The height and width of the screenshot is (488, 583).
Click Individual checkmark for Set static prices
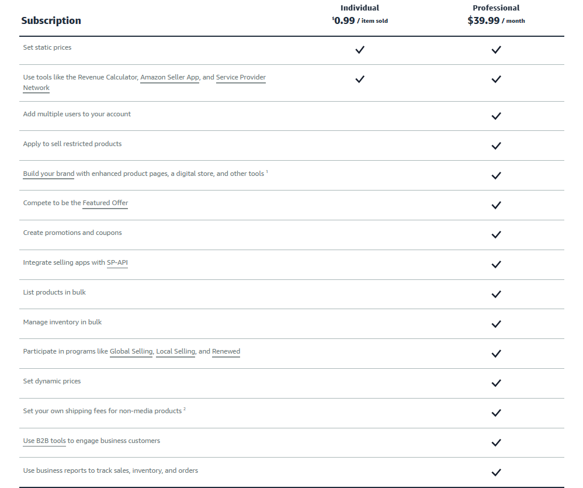click(360, 50)
